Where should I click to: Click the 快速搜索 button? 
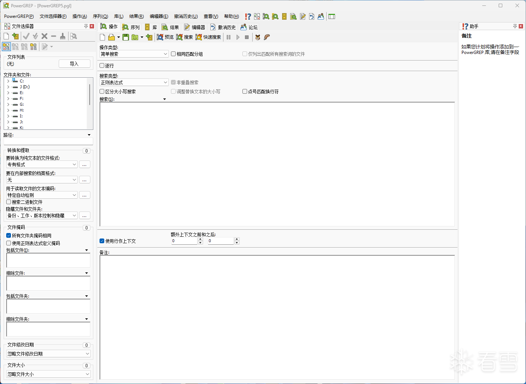coord(208,37)
